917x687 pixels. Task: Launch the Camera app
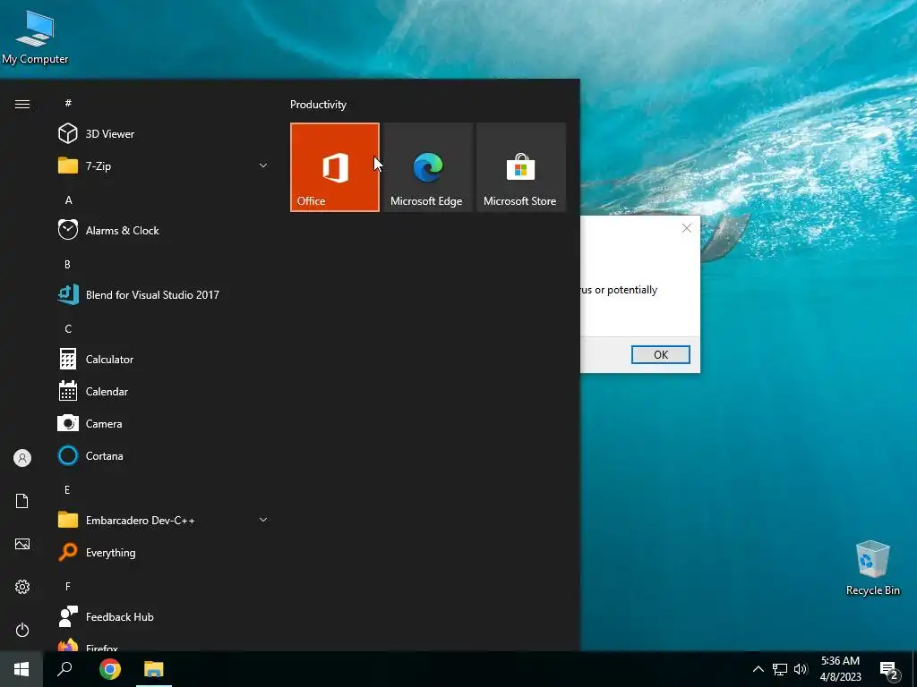pyautogui.click(x=164, y=423)
